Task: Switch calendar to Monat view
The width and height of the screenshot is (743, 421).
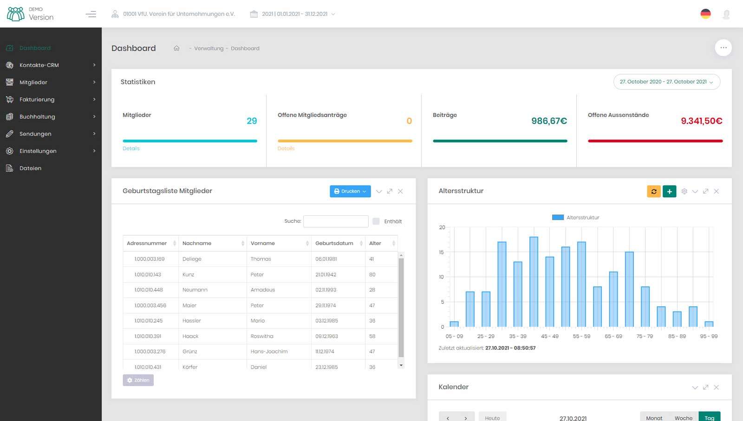Action: tap(654, 417)
